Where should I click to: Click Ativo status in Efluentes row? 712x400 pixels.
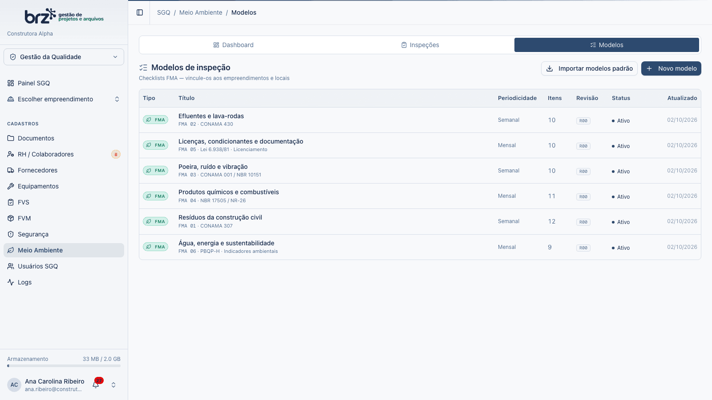[621, 121]
